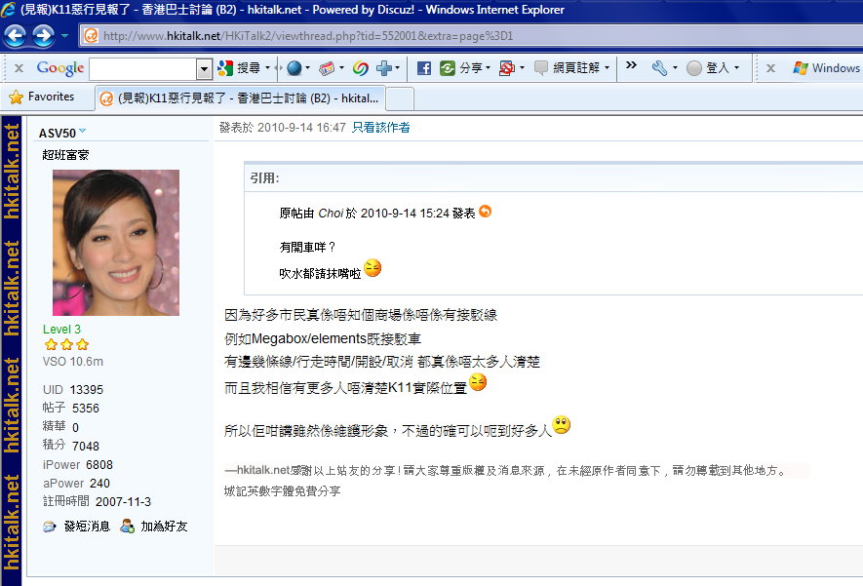Screen dimensions: 863x586
Task: Click the 發短消息 send message icon
Action: pos(50,527)
